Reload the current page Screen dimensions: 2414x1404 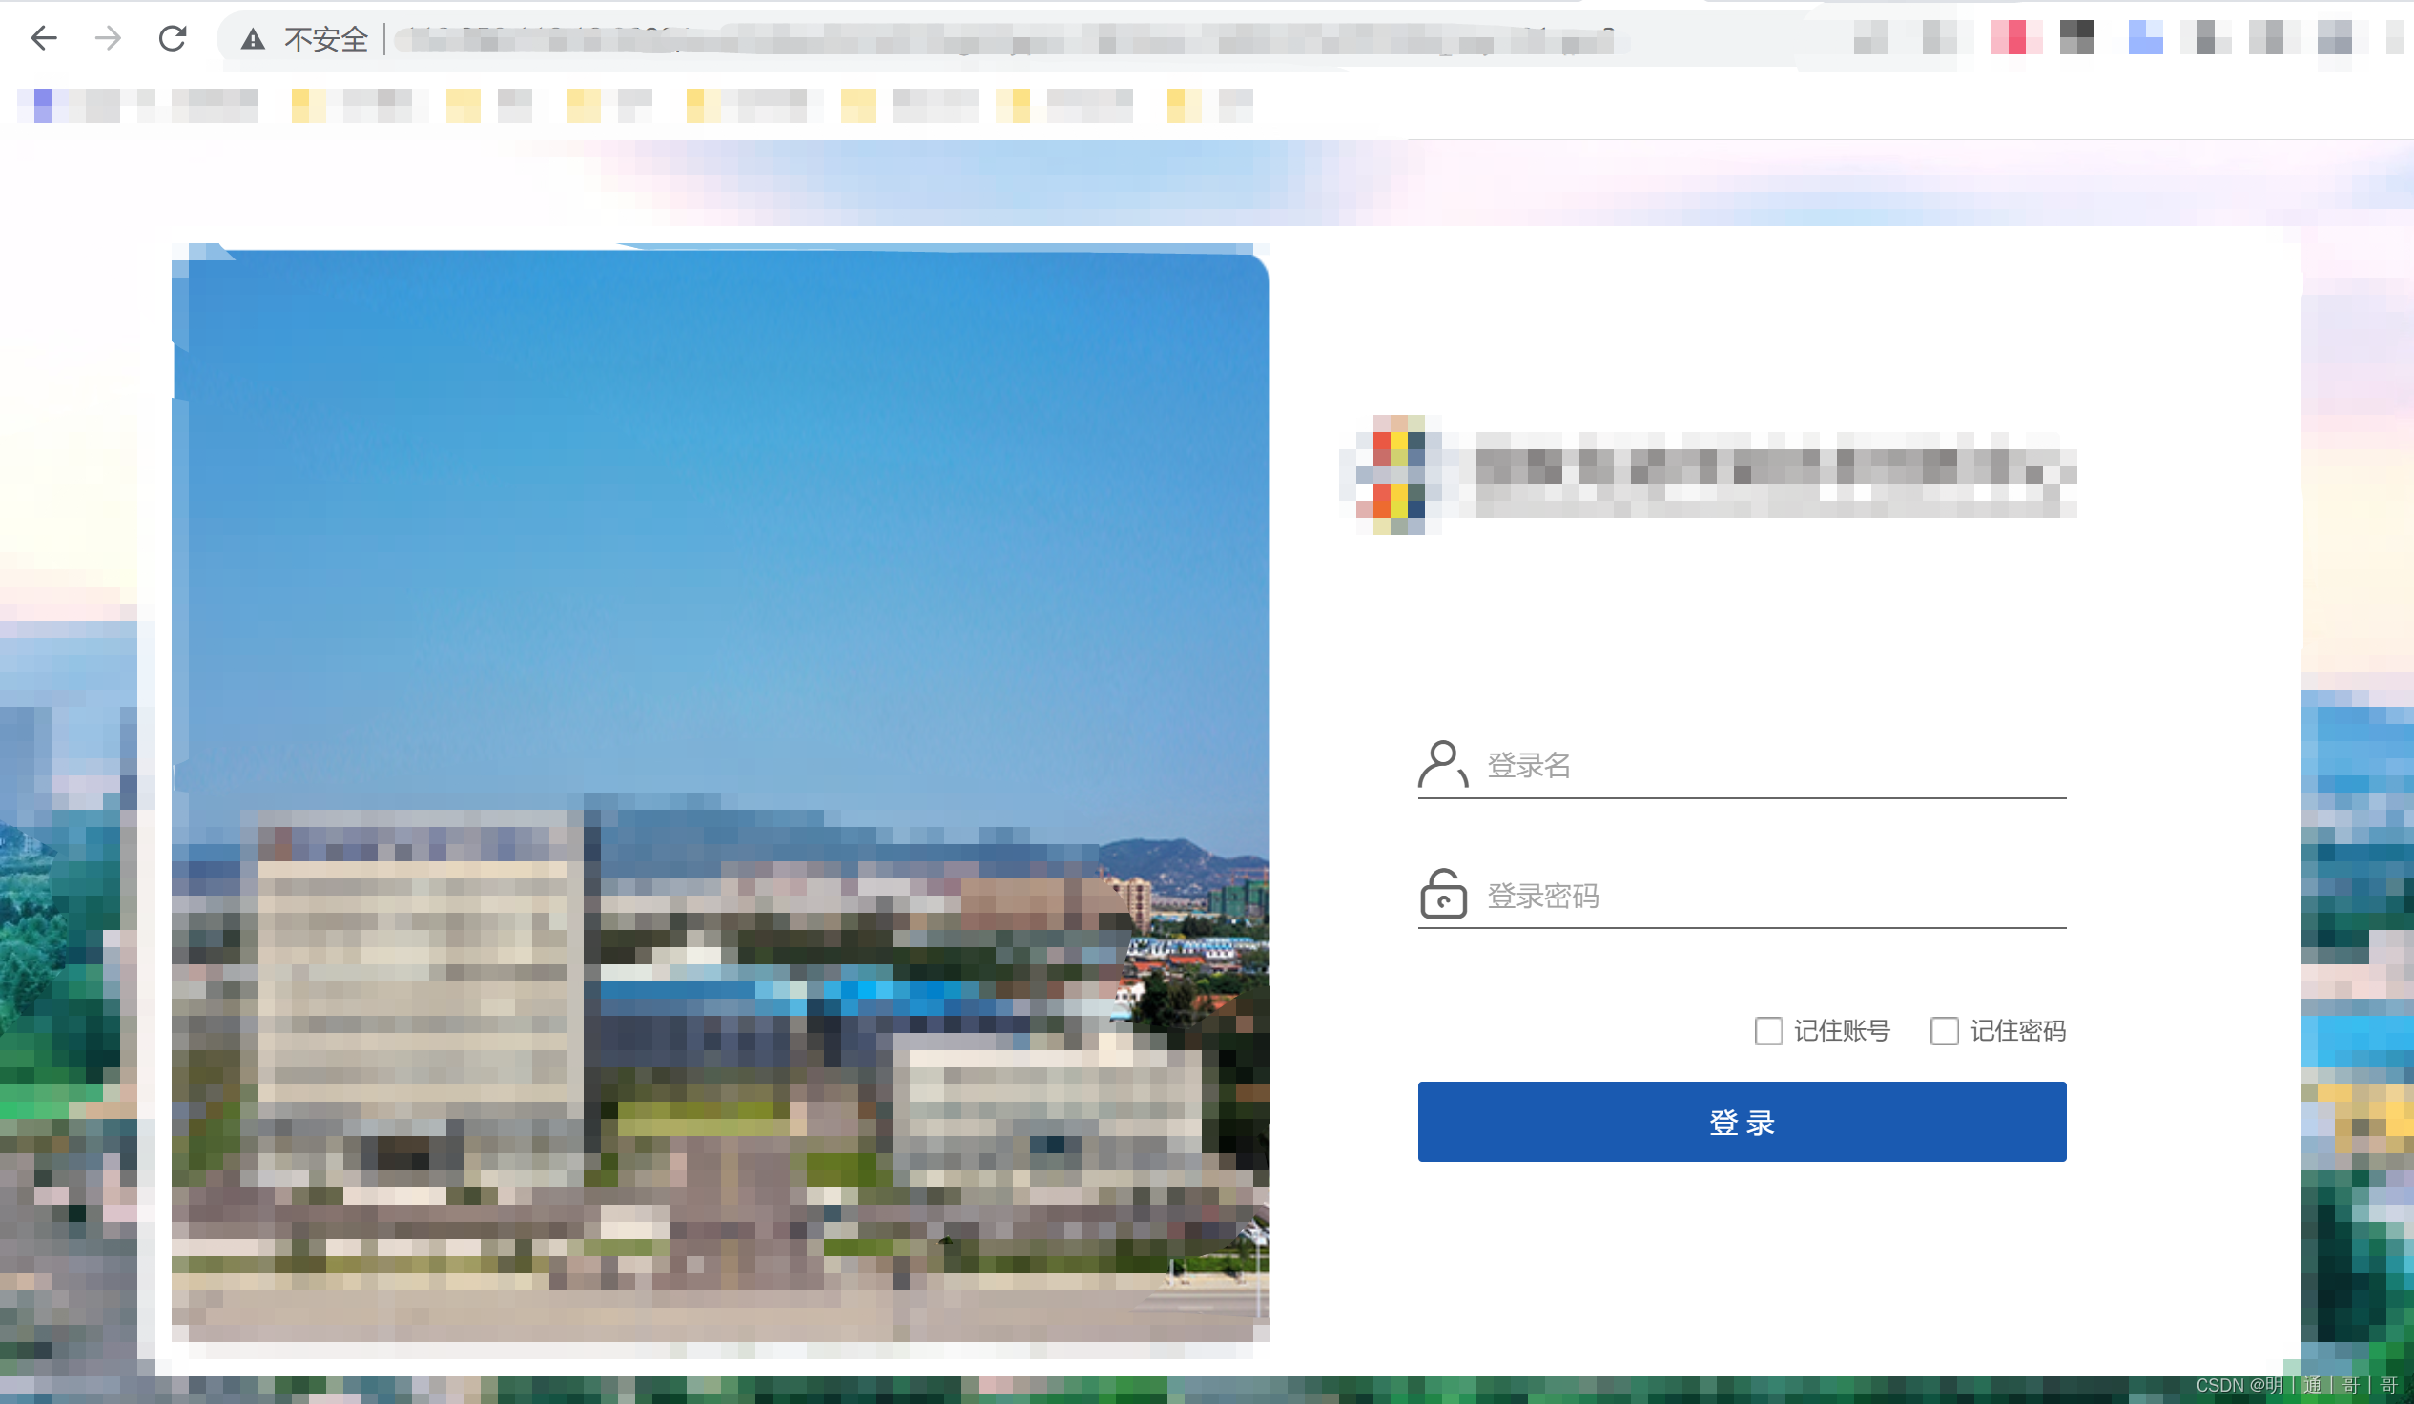pyautogui.click(x=174, y=38)
